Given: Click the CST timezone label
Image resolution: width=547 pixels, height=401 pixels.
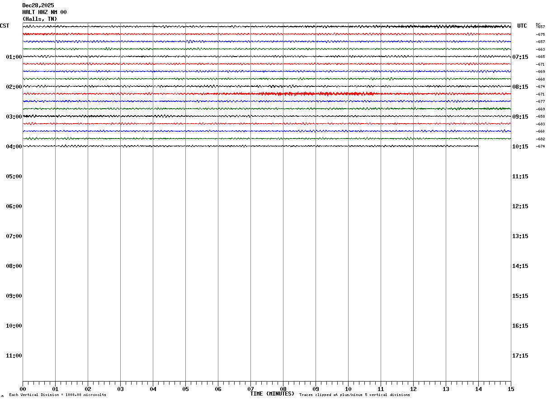Looking at the screenshot, I should [5, 26].
